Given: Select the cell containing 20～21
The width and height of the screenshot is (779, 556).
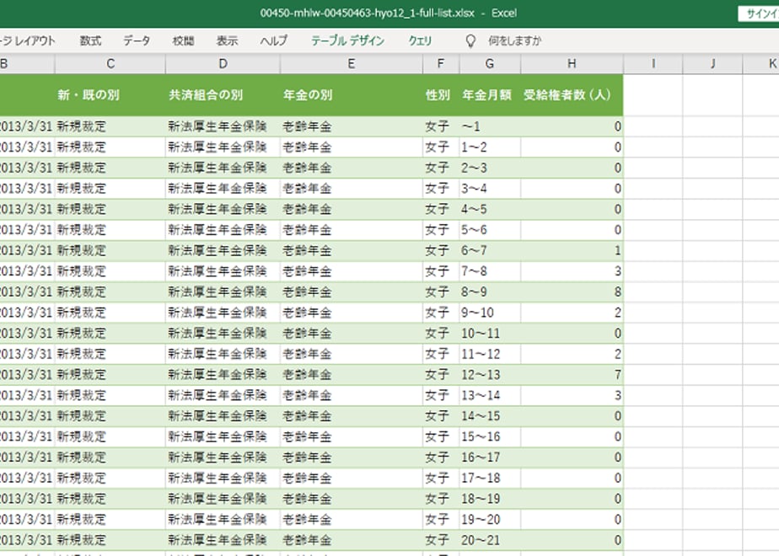Looking at the screenshot, I should (x=490, y=540).
